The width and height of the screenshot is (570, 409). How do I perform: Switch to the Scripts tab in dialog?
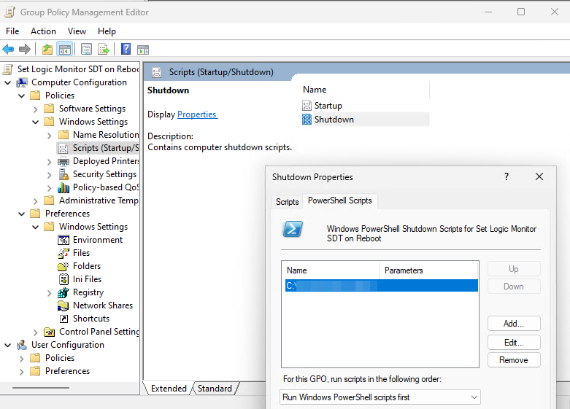(x=287, y=202)
